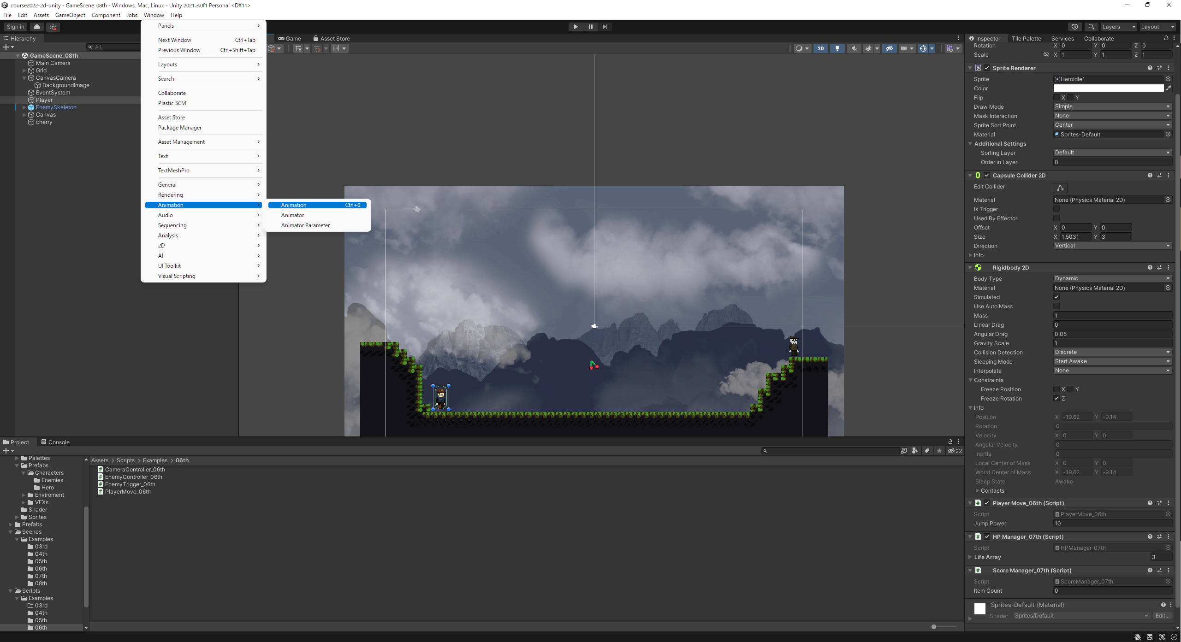Click the shader Edit button

click(x=1162, y=616)
